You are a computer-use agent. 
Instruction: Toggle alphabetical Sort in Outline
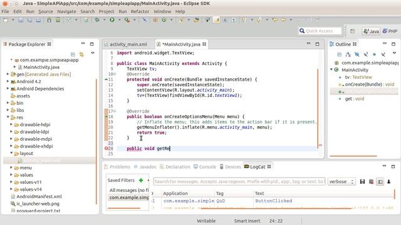pos(348,54)
